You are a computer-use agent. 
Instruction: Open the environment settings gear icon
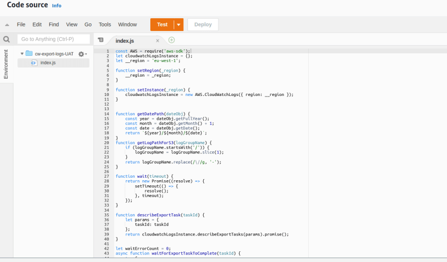[82, 54]
